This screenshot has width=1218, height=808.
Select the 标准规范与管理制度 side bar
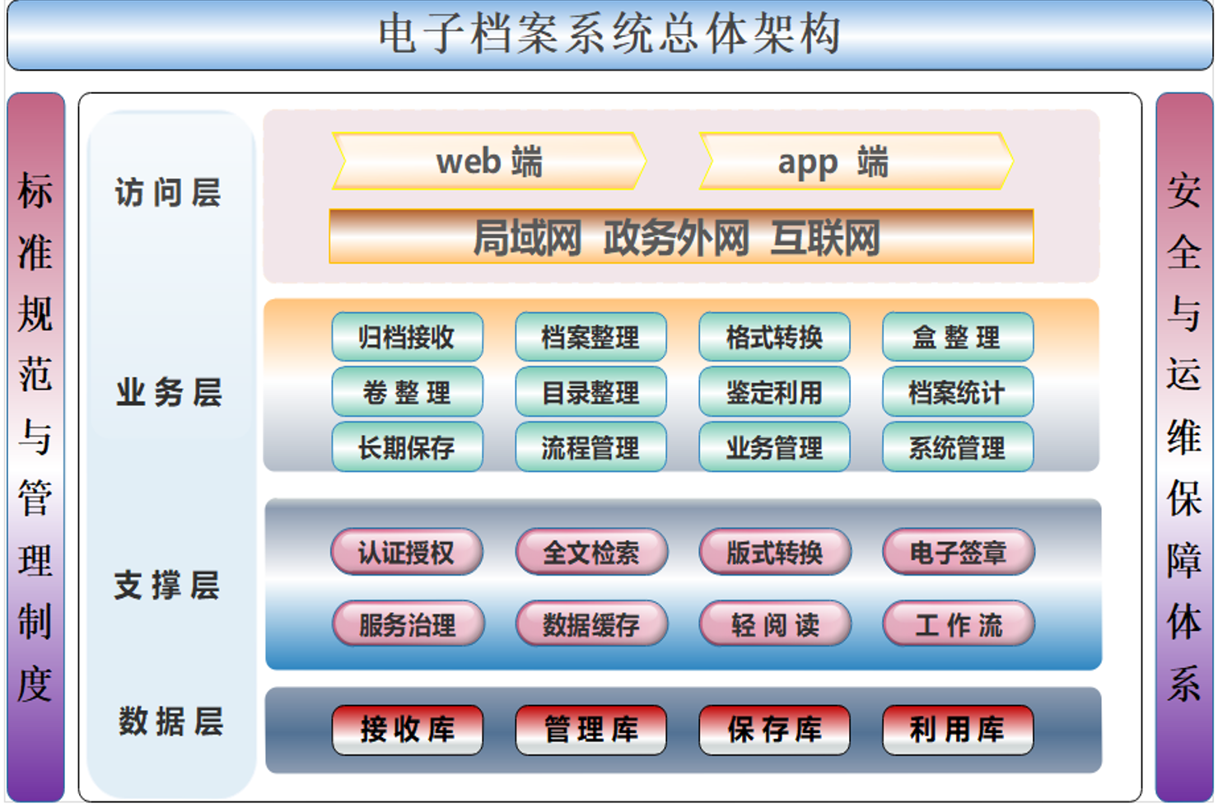point(35,446)
